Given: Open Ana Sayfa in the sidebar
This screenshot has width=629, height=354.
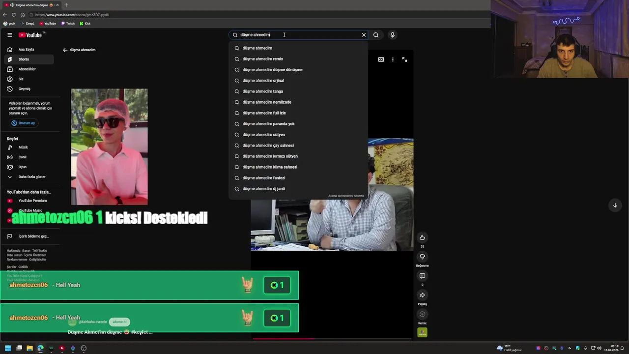Looking at the screenshot, I should 29,50.
